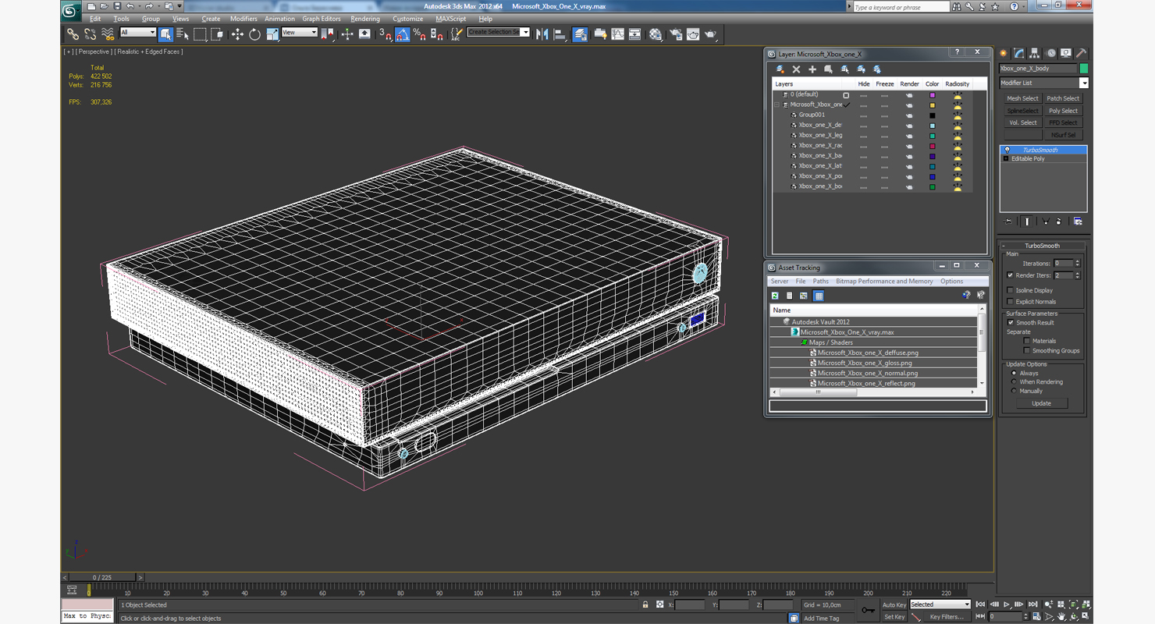Open Key Filters button
This screenshot has width=1155, height=624.
click(946, 617)
